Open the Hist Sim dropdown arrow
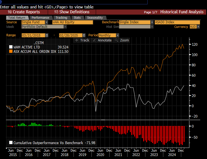The width and height of the screenshot is (207, 159). [152, 27]
